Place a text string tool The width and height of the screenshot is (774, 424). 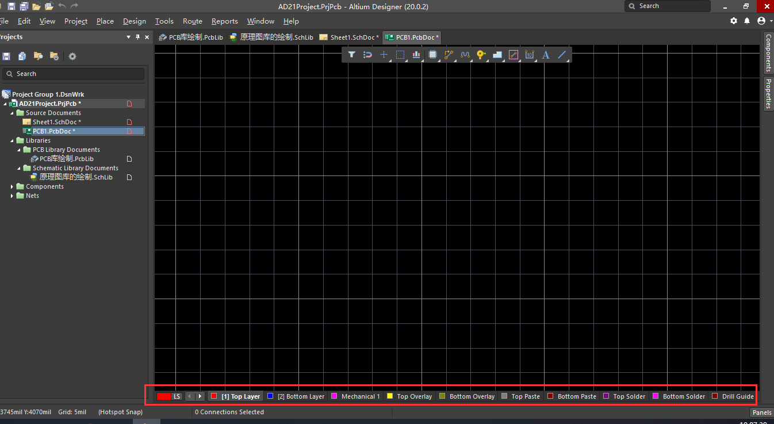(546, 55)
